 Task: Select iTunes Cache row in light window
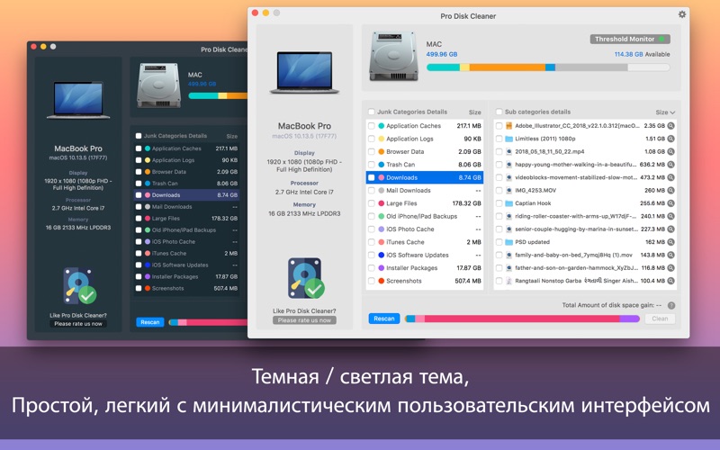click(425, 242)
